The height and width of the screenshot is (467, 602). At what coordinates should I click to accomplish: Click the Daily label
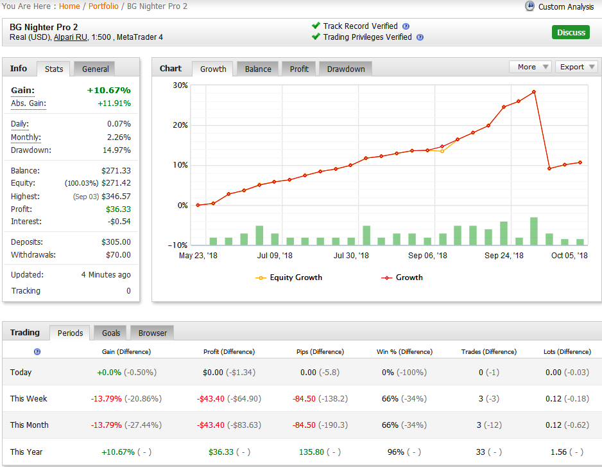20,124
